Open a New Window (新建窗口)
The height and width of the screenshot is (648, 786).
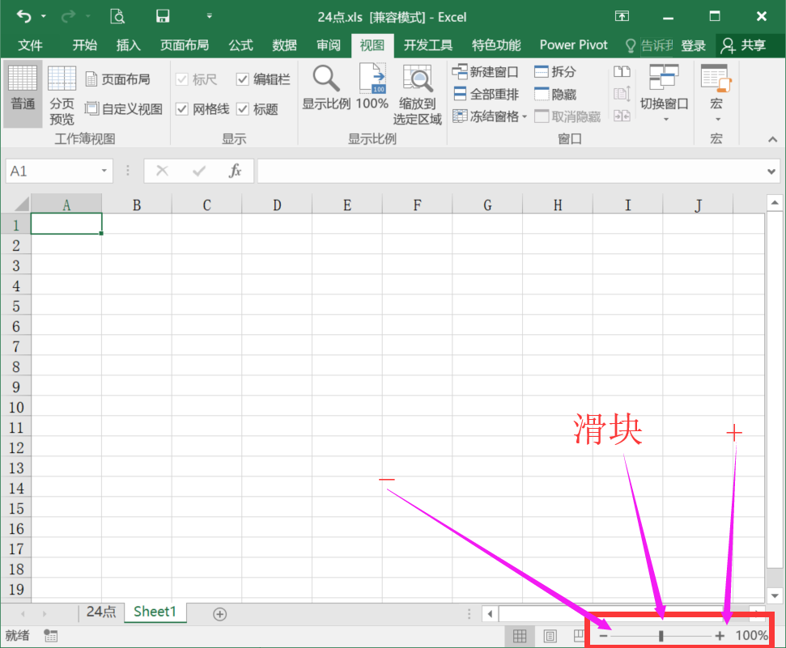(485, 72)
